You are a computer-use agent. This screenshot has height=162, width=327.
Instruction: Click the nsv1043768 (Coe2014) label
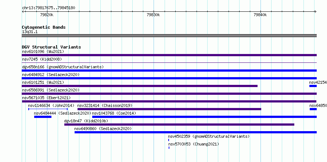click(114, 113)
